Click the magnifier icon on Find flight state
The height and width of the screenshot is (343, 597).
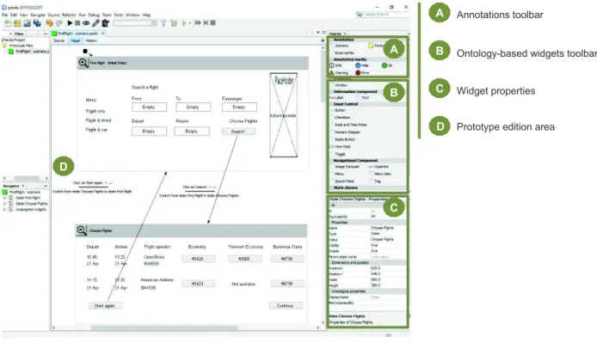83,63
